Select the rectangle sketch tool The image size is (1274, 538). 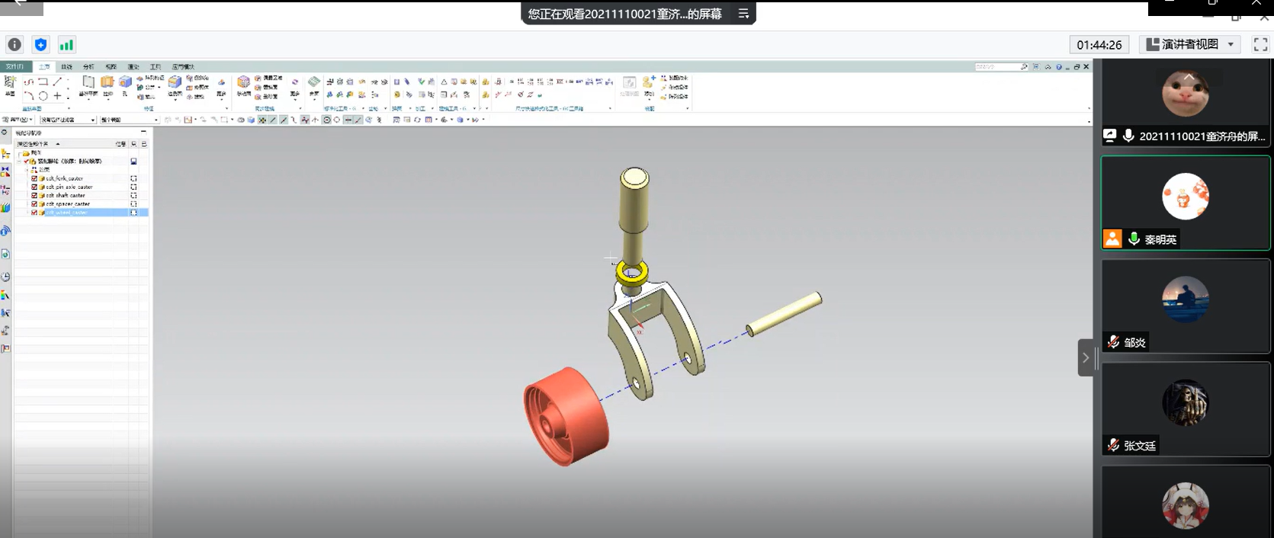tap(43, 82)
